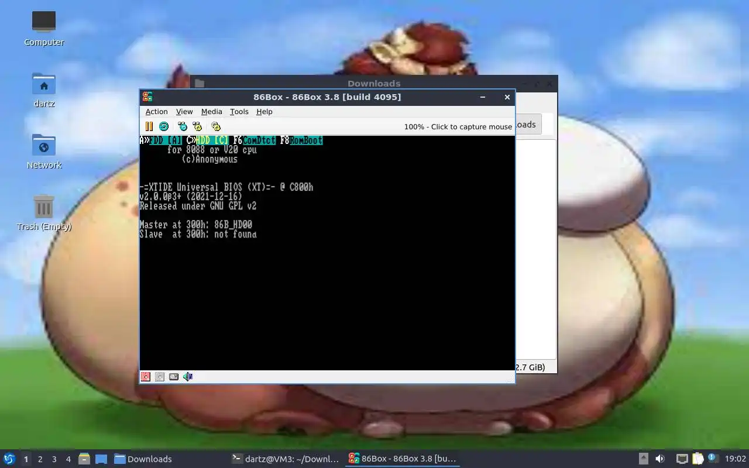Click the HDD [C] boot option on emulated screen

(212, 140)
